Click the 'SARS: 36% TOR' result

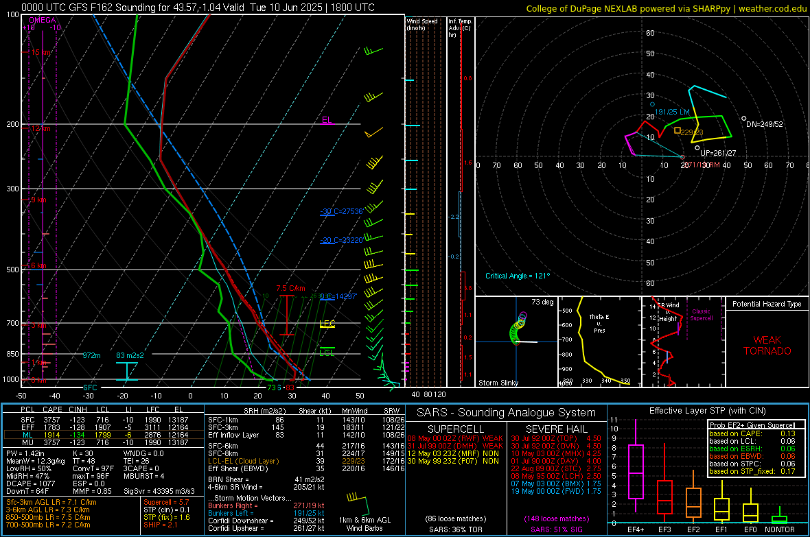(x=455, y=529)
